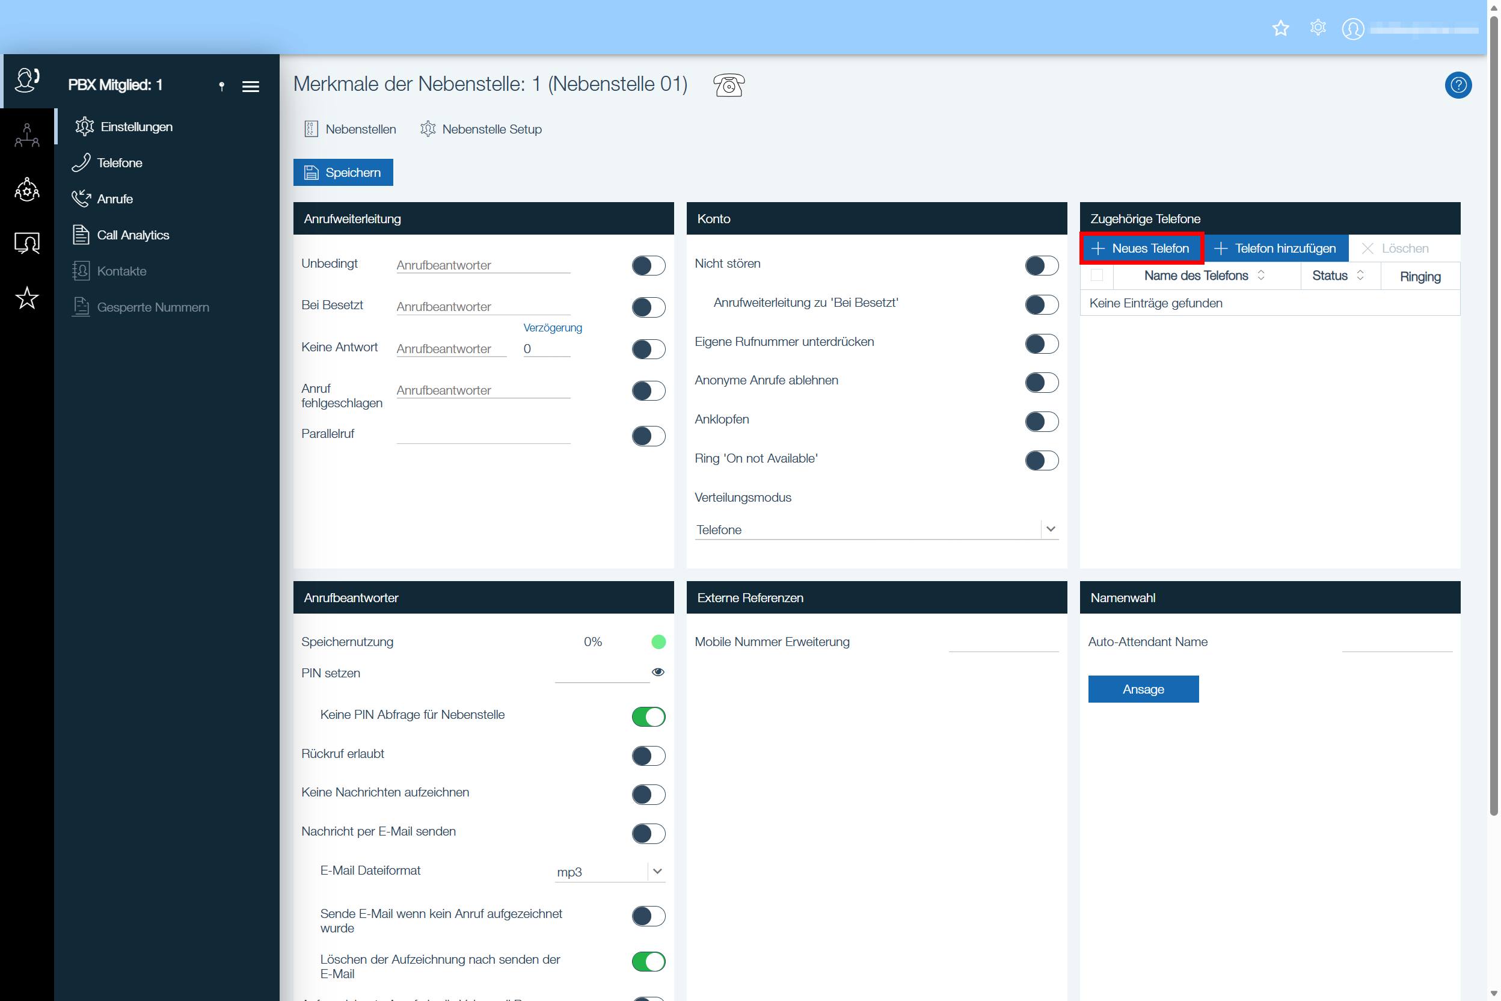Click the Löschen button
Image resolution: width=1501 pixels, height=1001 pixels.
[x=1395, y=248]
